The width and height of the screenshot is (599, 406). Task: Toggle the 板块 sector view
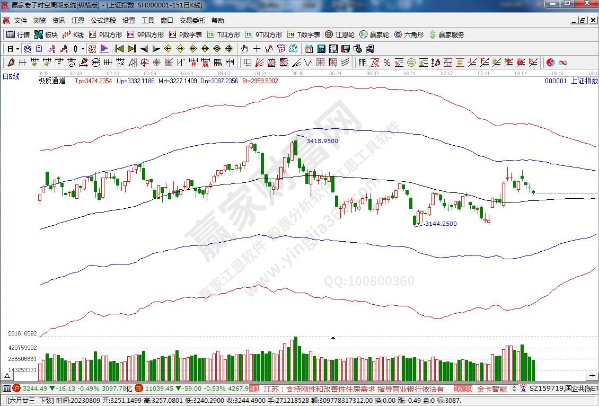pos(46,34)
